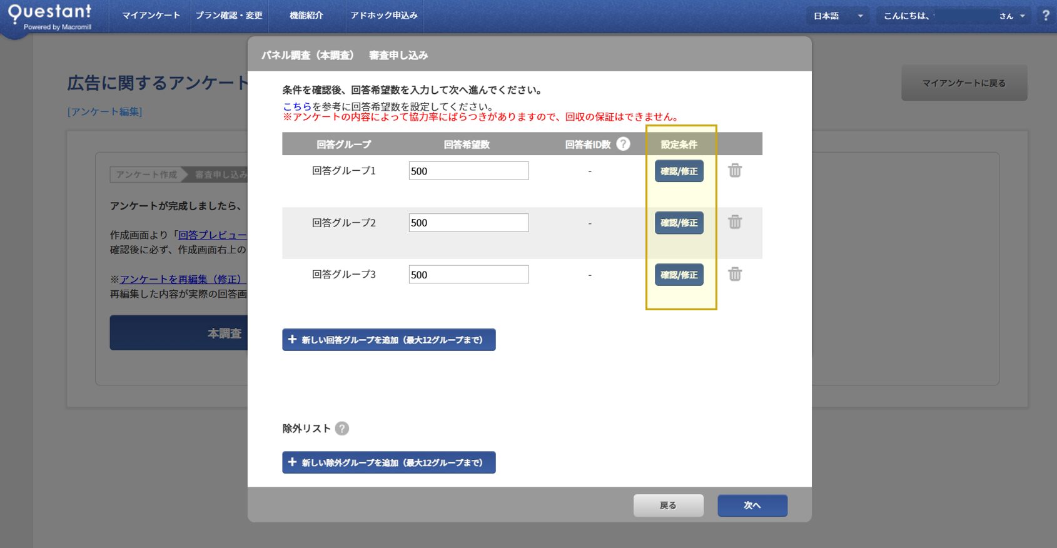1057x548 pixels.
Task: Click マイアンケートに戻る button
Action: click(964, 83)
